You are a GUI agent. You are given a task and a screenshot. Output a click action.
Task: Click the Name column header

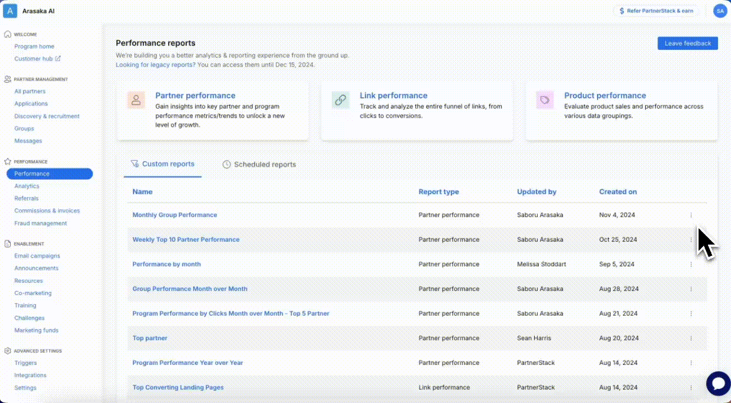[142, 191]
